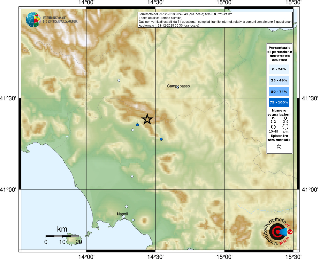
Task: Click the Campobasso city marker
Action: pos(178,87)
